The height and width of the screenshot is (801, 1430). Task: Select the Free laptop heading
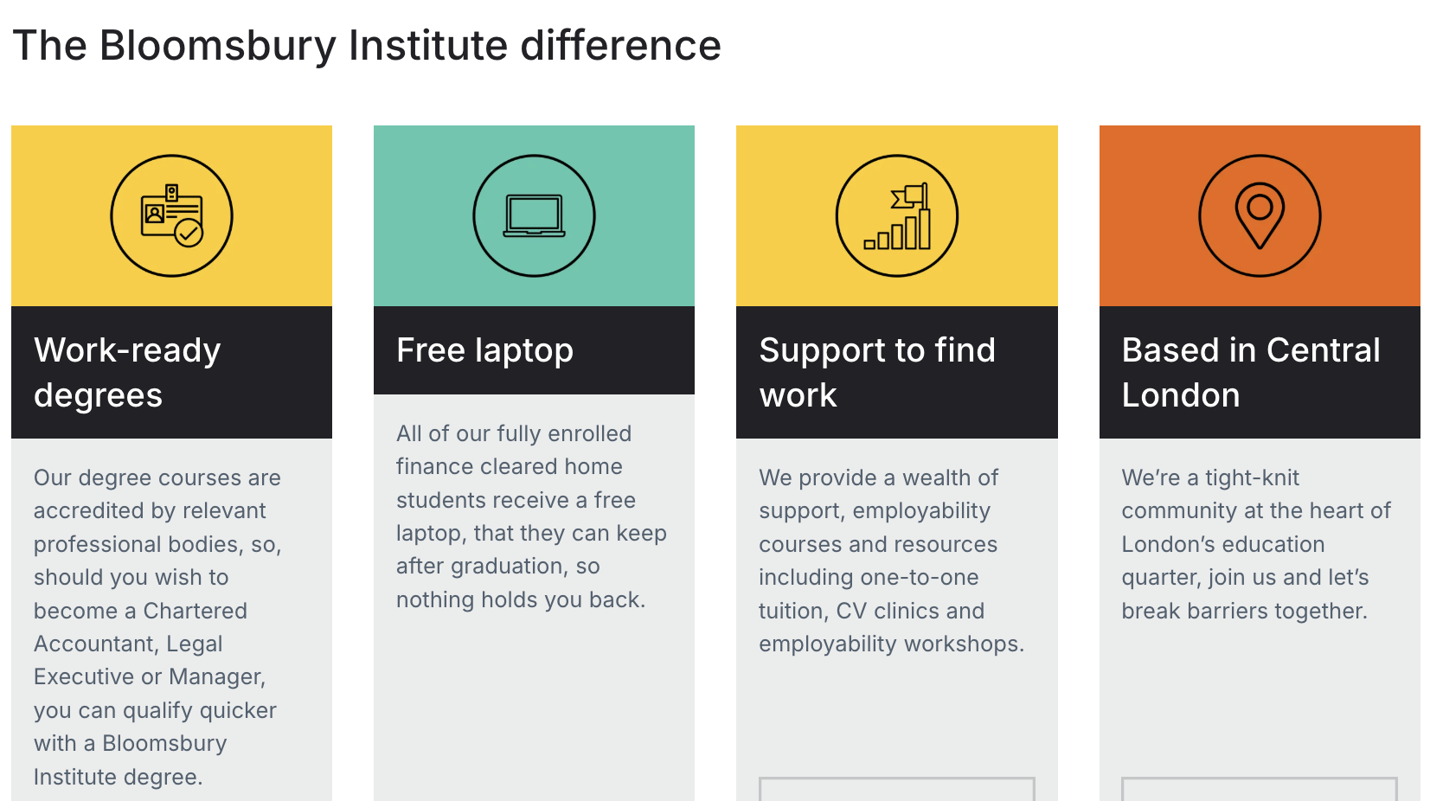tap(484, 350)
